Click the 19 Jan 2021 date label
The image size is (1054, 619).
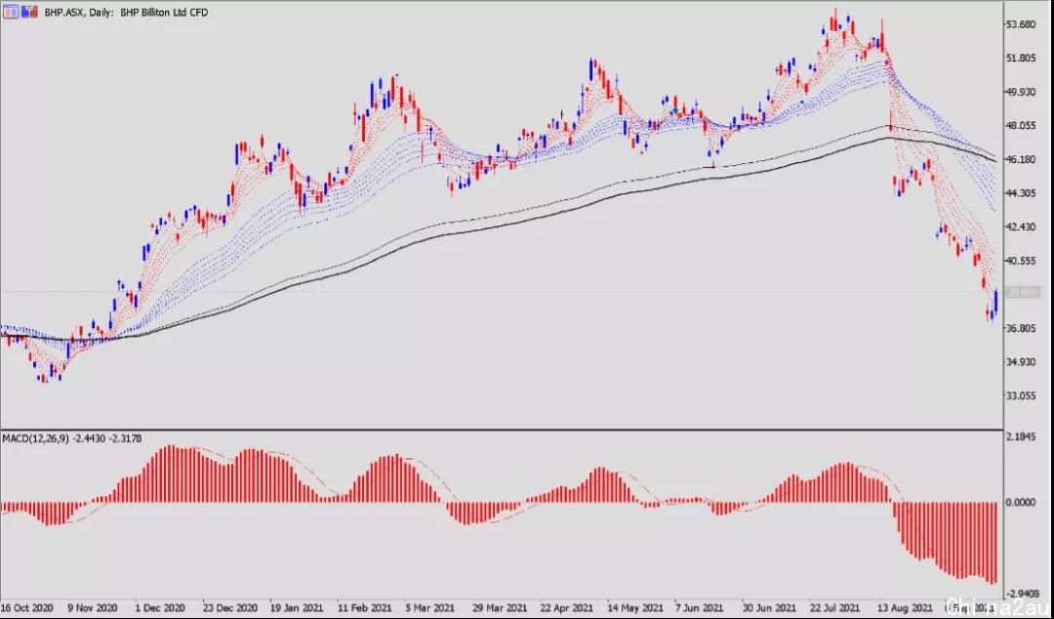point(295,605)
